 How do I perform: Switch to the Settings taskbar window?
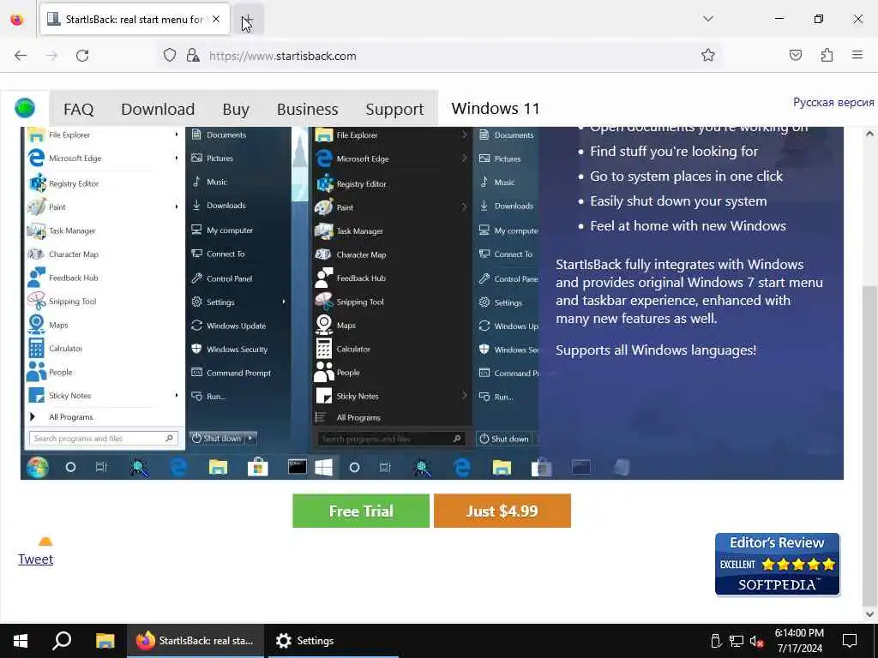pos(334,641)
